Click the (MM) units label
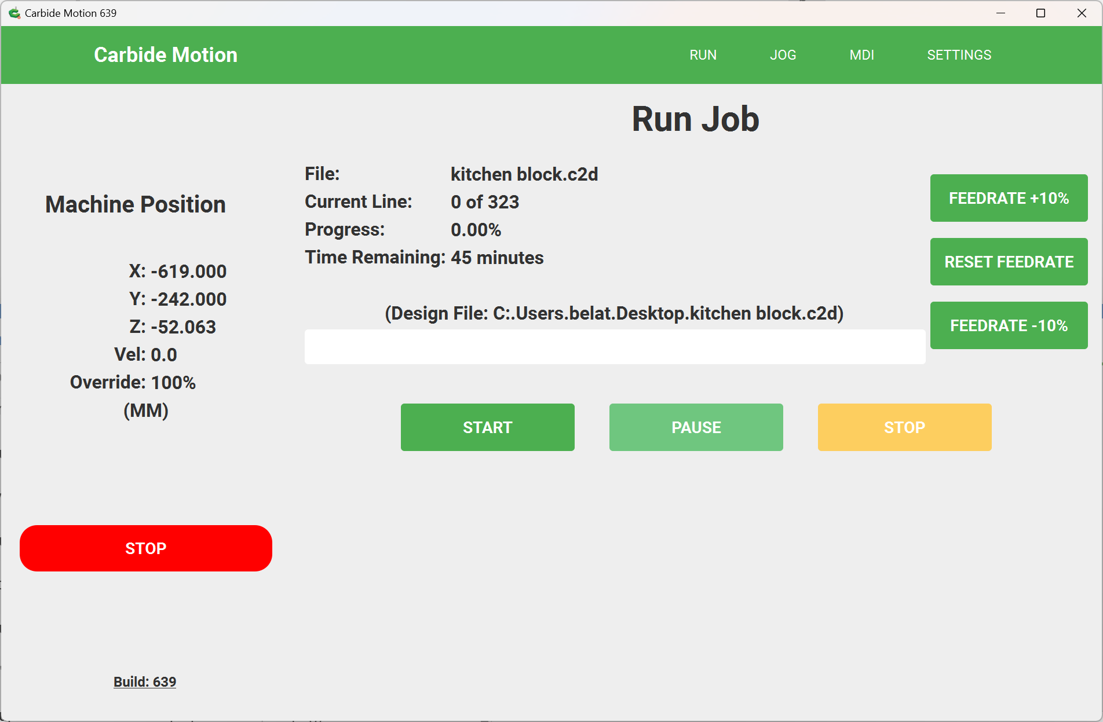1103x722 pixels. (145, 411)
